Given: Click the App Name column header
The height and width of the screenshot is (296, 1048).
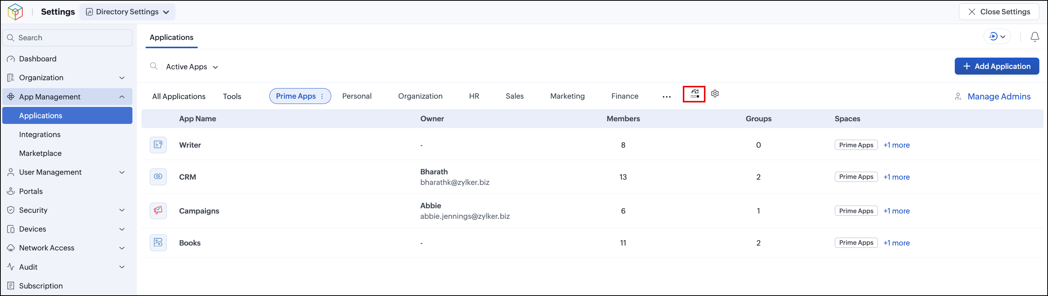Looking at the screenshot, I should pyautogui.click(x=198, y=119).
